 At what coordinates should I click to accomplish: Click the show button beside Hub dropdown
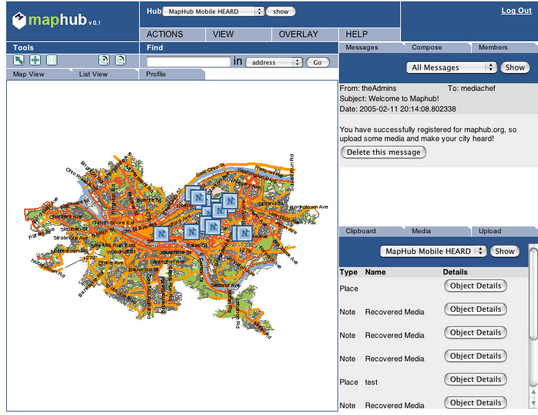point(280,12)
